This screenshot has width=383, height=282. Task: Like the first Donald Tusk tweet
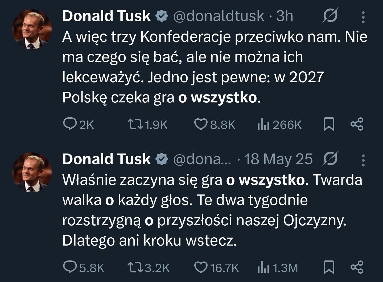[203, 123]
